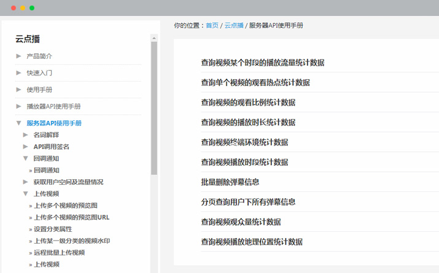Expand the 快速入门 section triangle
The width and height of the screenshot is (439, 273).
coord(19,73)
